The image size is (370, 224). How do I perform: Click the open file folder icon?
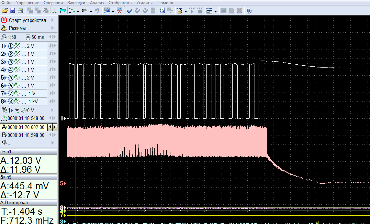(4, 11)
